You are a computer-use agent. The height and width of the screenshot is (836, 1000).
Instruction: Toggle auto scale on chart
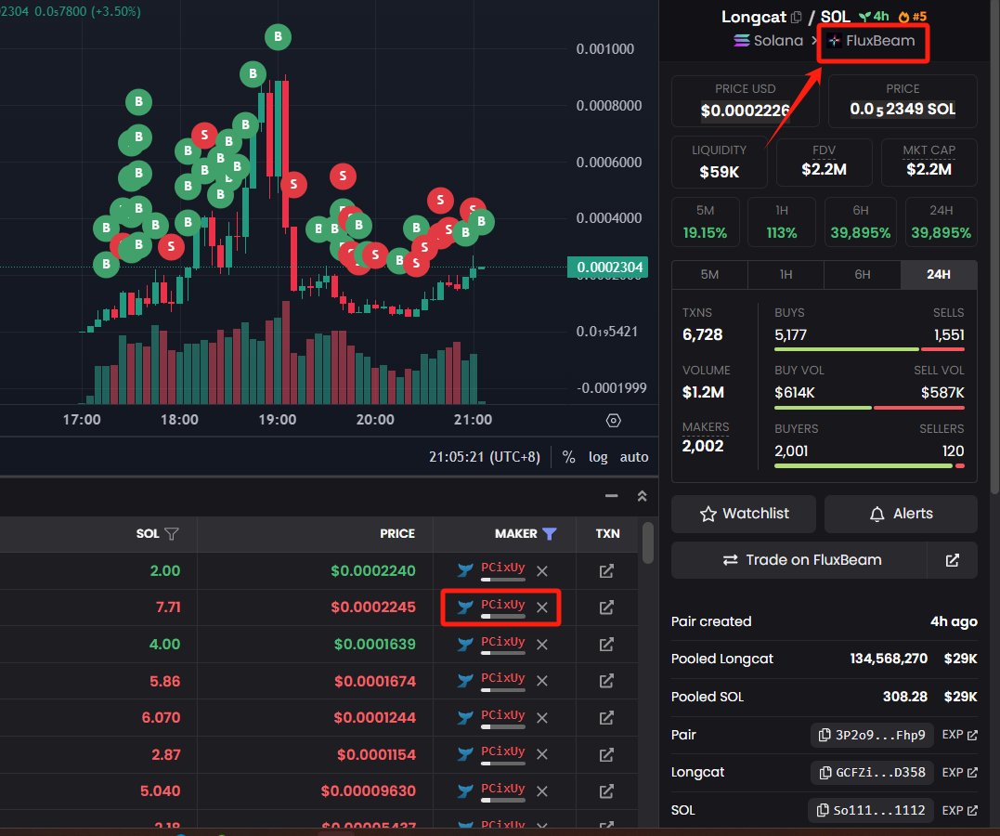pos(634,457)
